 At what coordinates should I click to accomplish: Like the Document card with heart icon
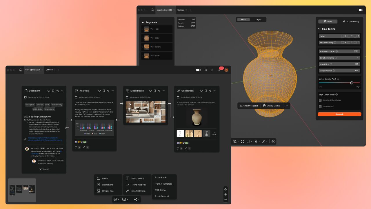tap(49, 91)
